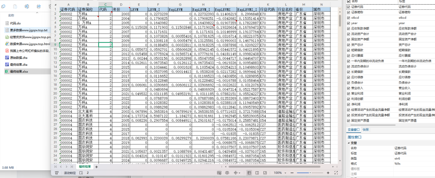
Task: Switch to page layout view icon
Action: [257, 173]
